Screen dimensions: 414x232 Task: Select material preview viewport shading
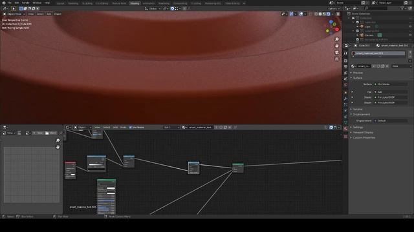click(324, 14)
